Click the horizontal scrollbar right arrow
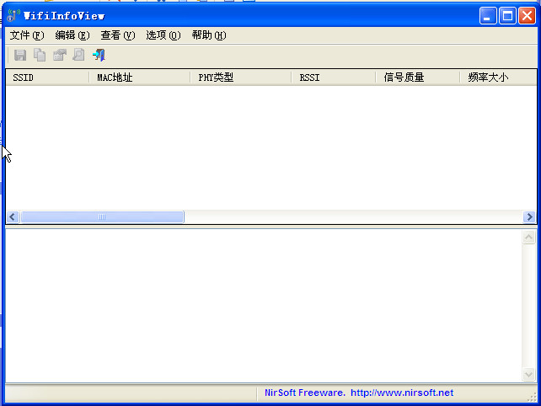The image size is (541, 406). click(529, 217)
